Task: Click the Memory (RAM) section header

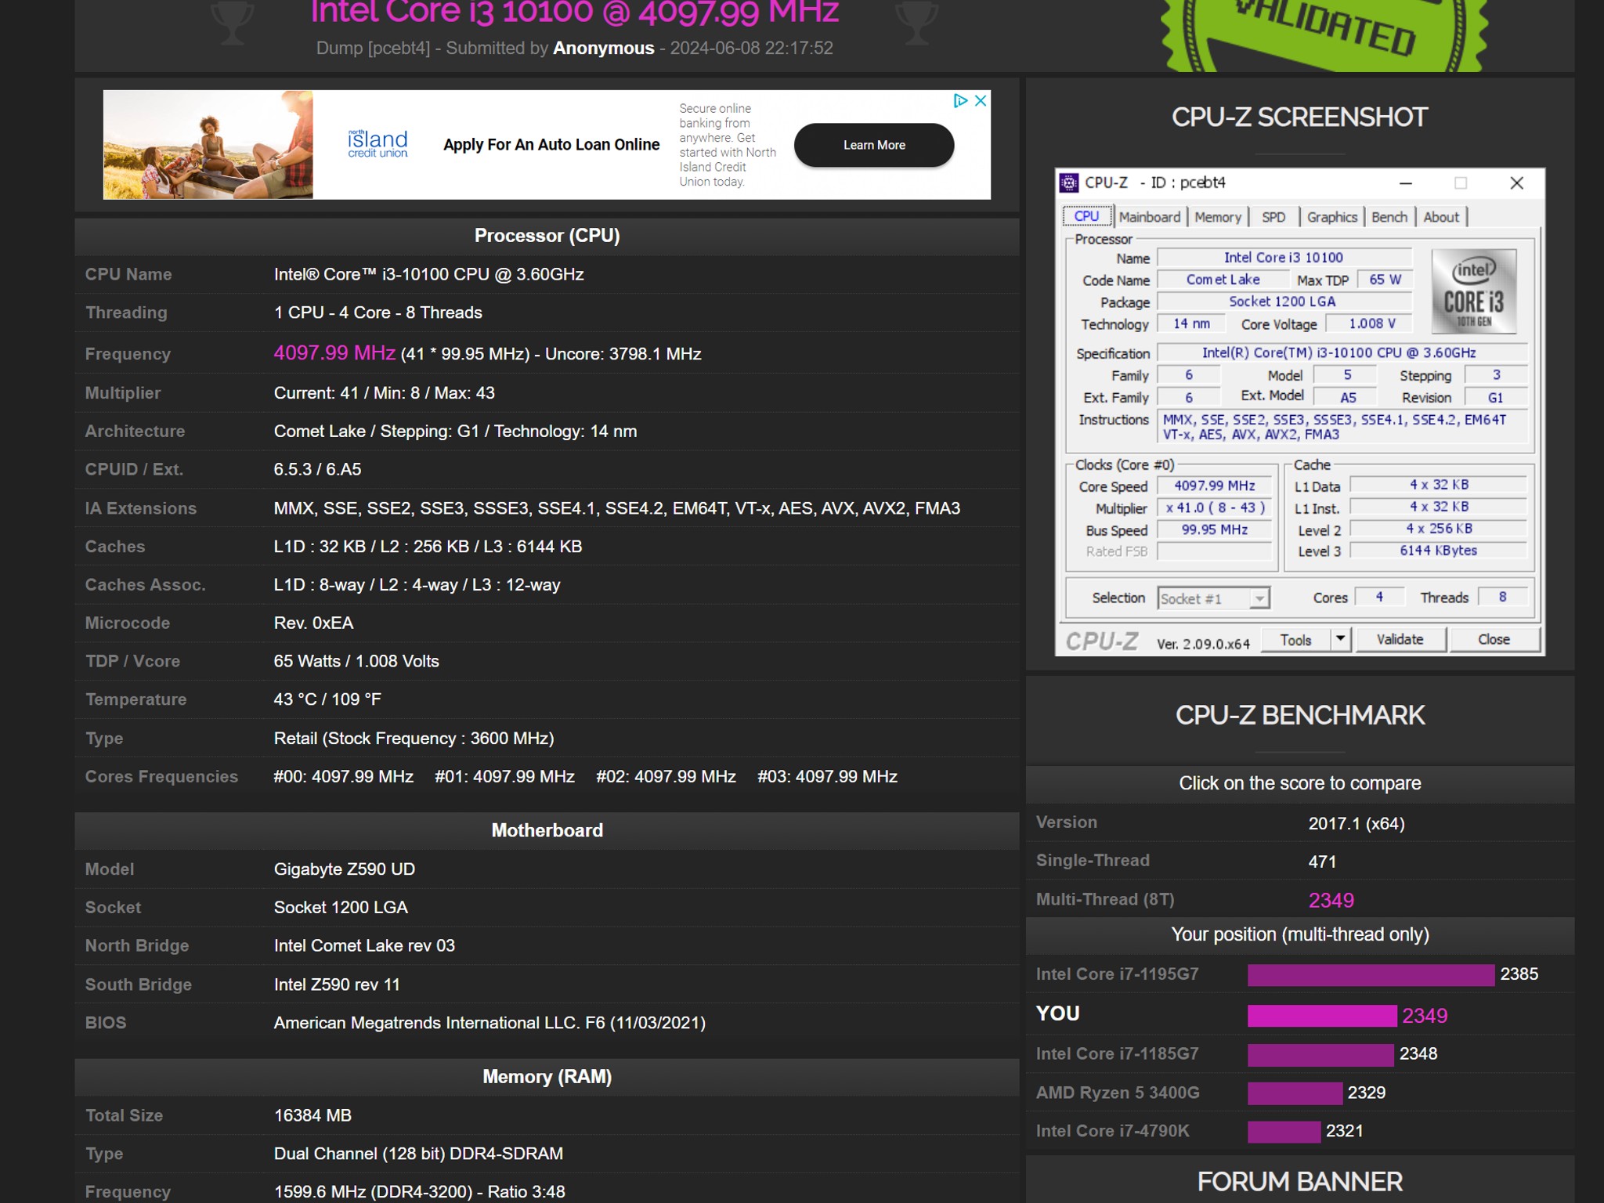Action: tap(547, 1077)
